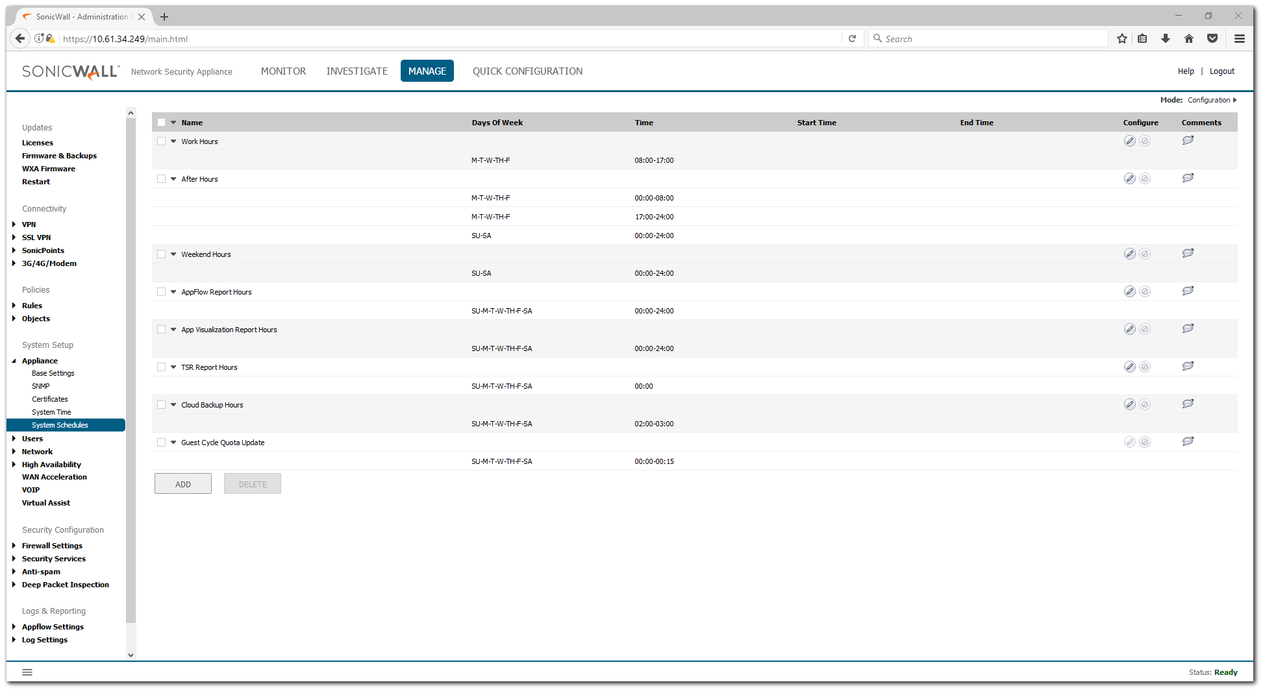Switch to the MONITOR tab
Viewport: 1265px width, 693px height.
pyautogui.click(x=283, y=71)
